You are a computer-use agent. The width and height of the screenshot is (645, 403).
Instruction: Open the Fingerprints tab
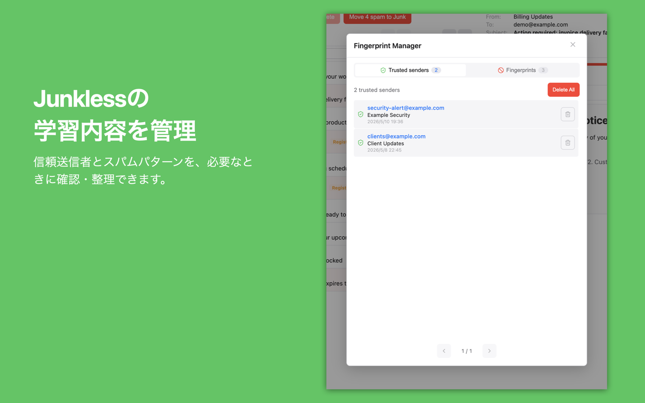(522, 70)
